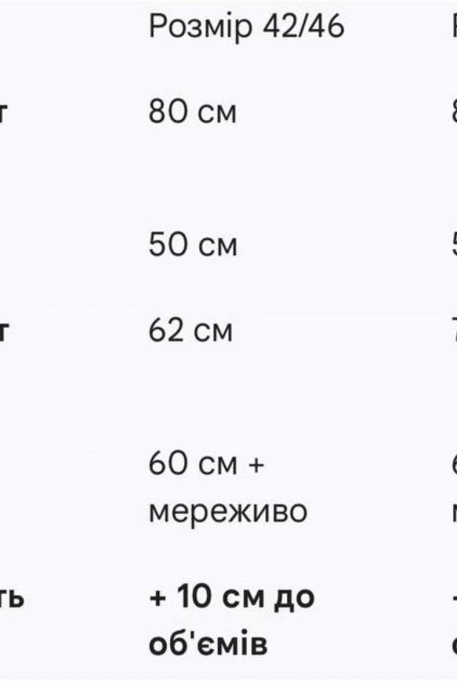Click the "Розмір 42/46" column header

pyautogui.click(x=246, y=27)
